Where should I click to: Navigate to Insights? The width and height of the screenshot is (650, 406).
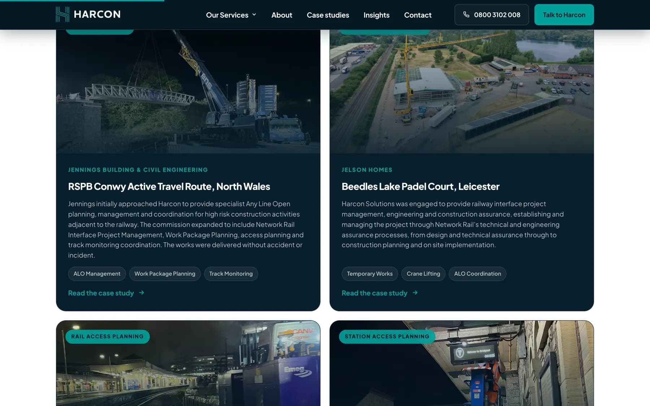pos(376,15)
